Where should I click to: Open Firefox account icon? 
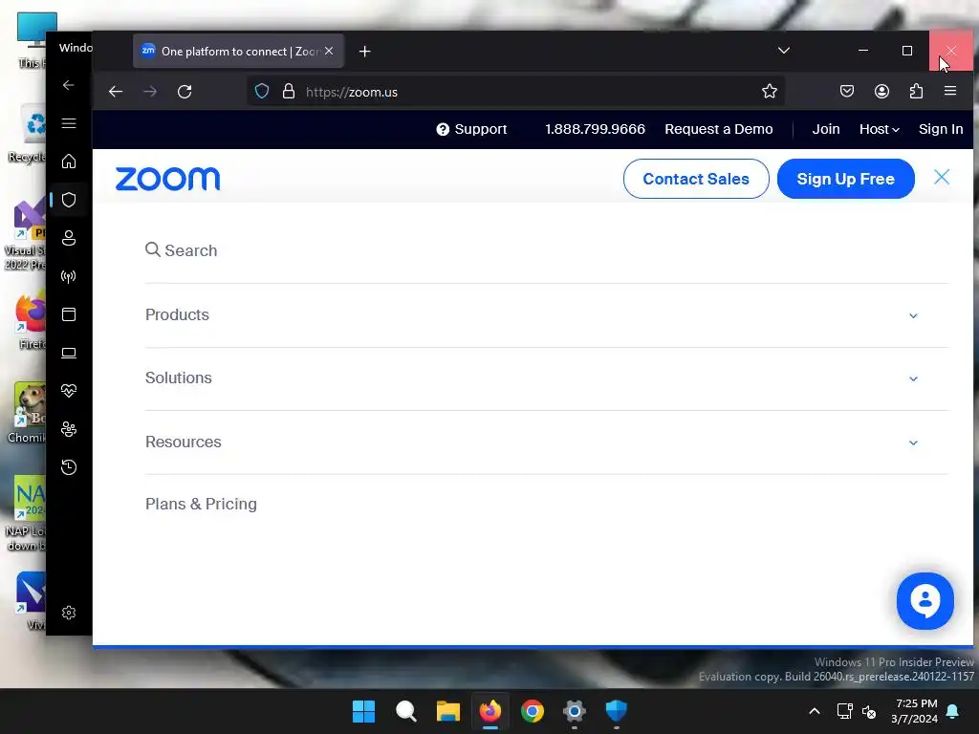881,91
